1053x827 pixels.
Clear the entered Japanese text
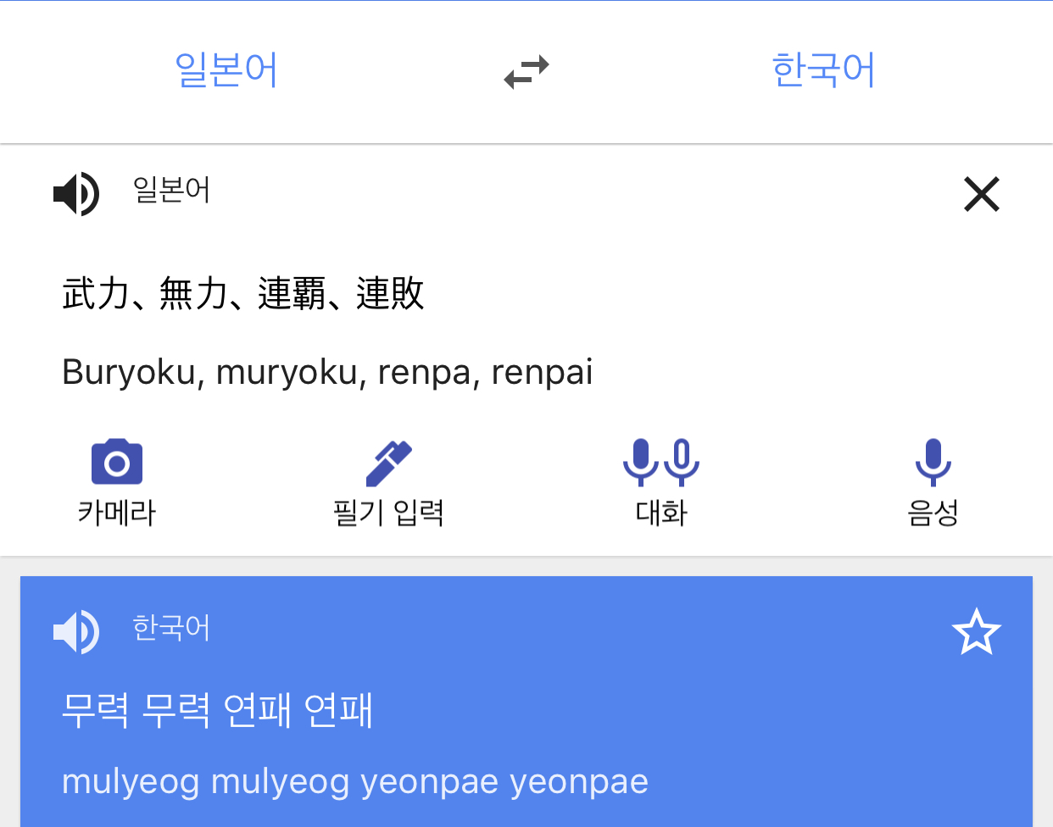coord(982,194)
